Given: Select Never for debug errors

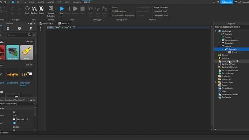Looking at the screenshot, I should pos(113,7).
